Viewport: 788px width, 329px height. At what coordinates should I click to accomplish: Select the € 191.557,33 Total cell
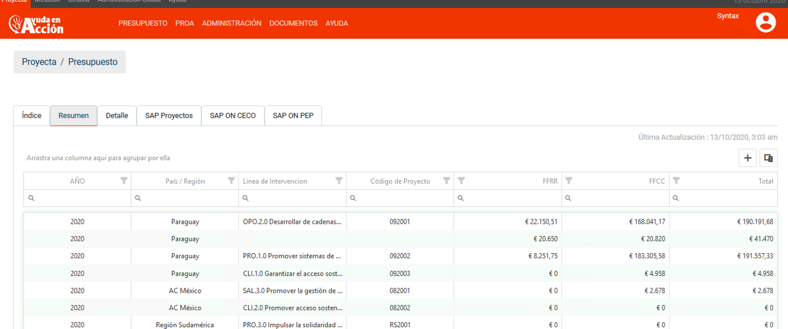[x=723, y=256]
